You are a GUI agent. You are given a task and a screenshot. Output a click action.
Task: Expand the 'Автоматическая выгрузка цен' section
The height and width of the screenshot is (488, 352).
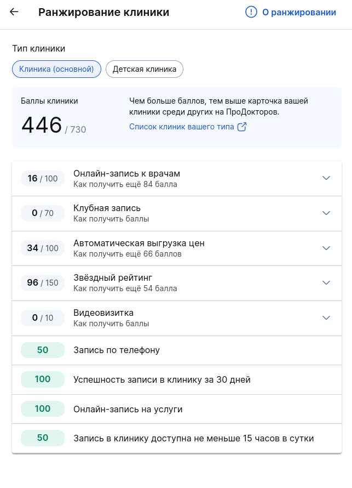[x=326, y=248]
